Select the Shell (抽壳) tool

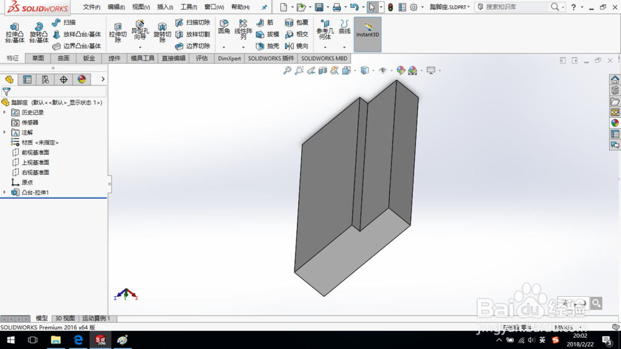[268, 46]
